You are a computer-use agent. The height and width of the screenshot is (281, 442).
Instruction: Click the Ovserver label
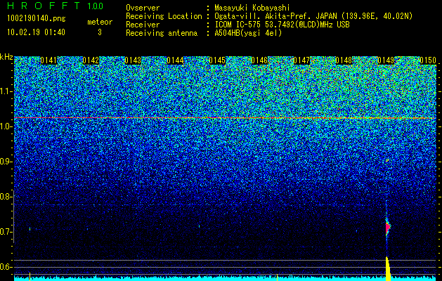(143, 8)
